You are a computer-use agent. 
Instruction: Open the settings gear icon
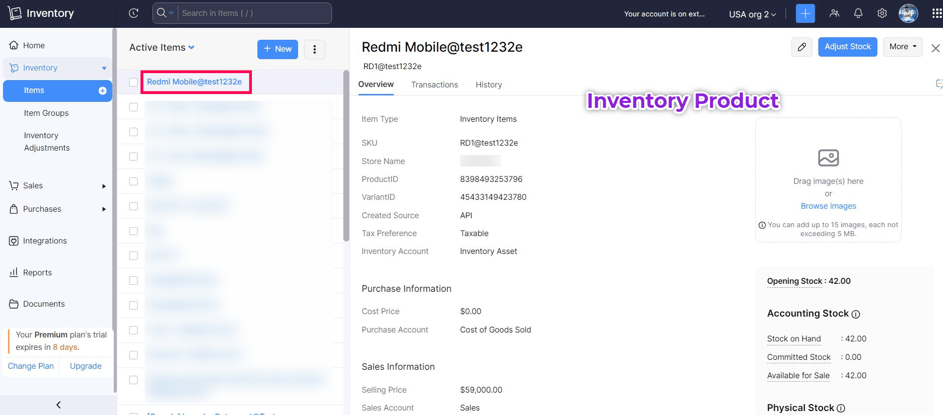tap(882, 13)
